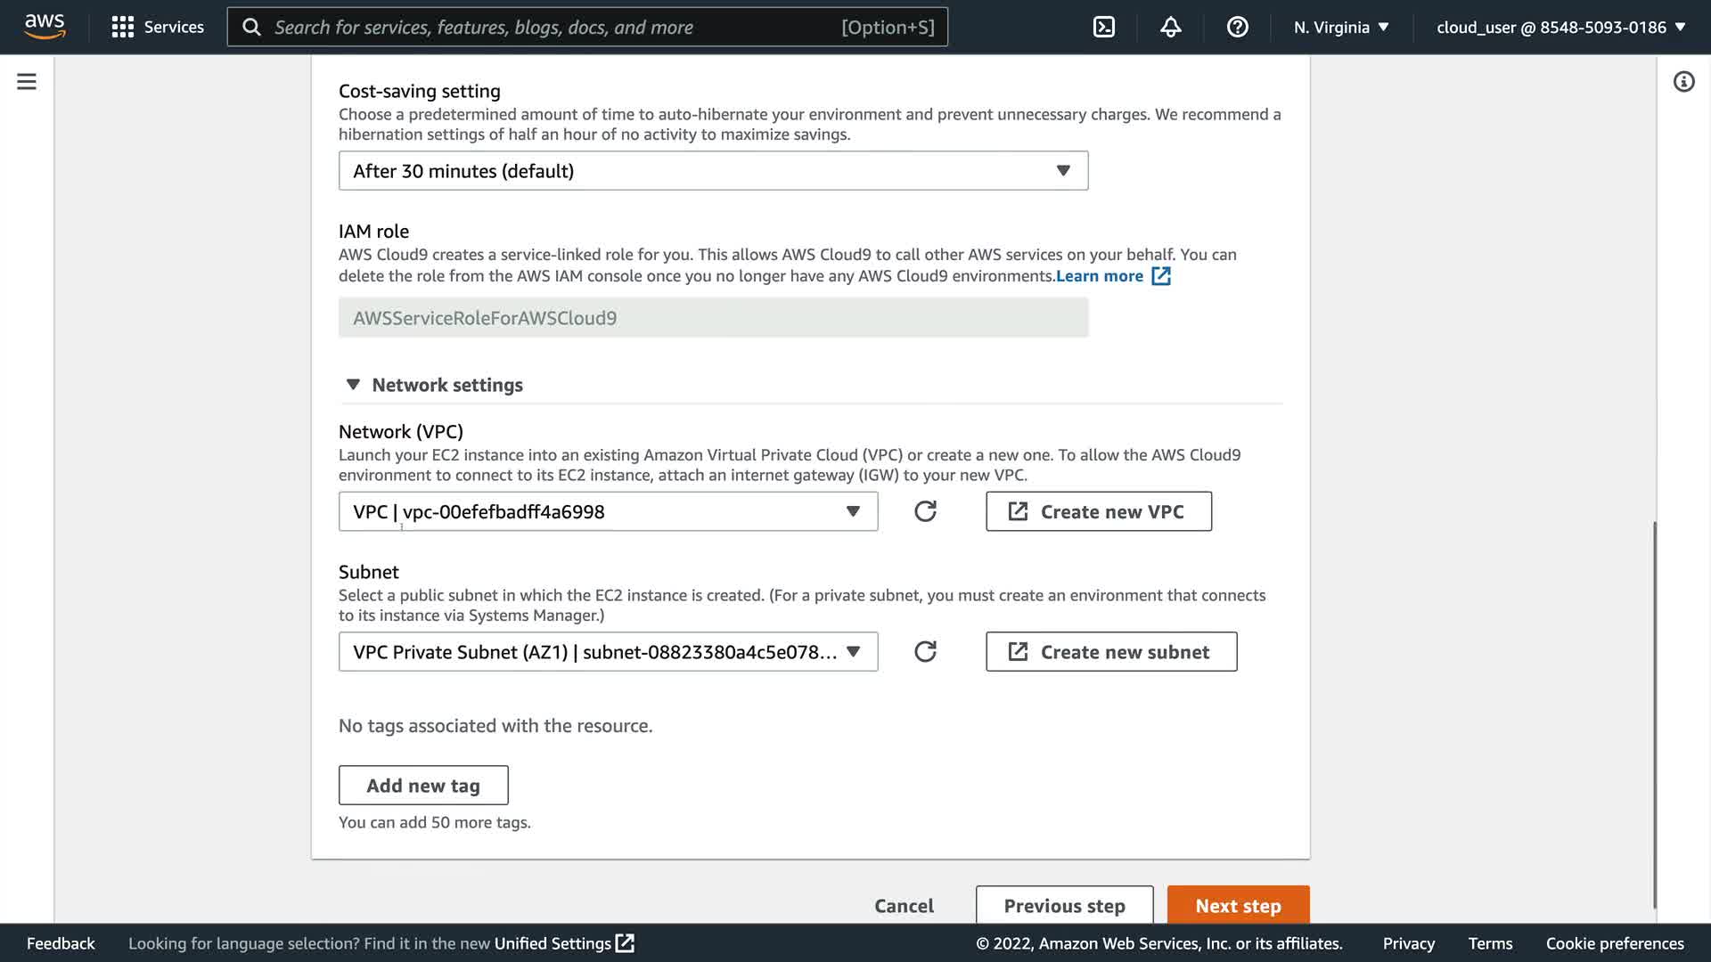
Task: Click the Add new tag button
Action: [423, 786]
